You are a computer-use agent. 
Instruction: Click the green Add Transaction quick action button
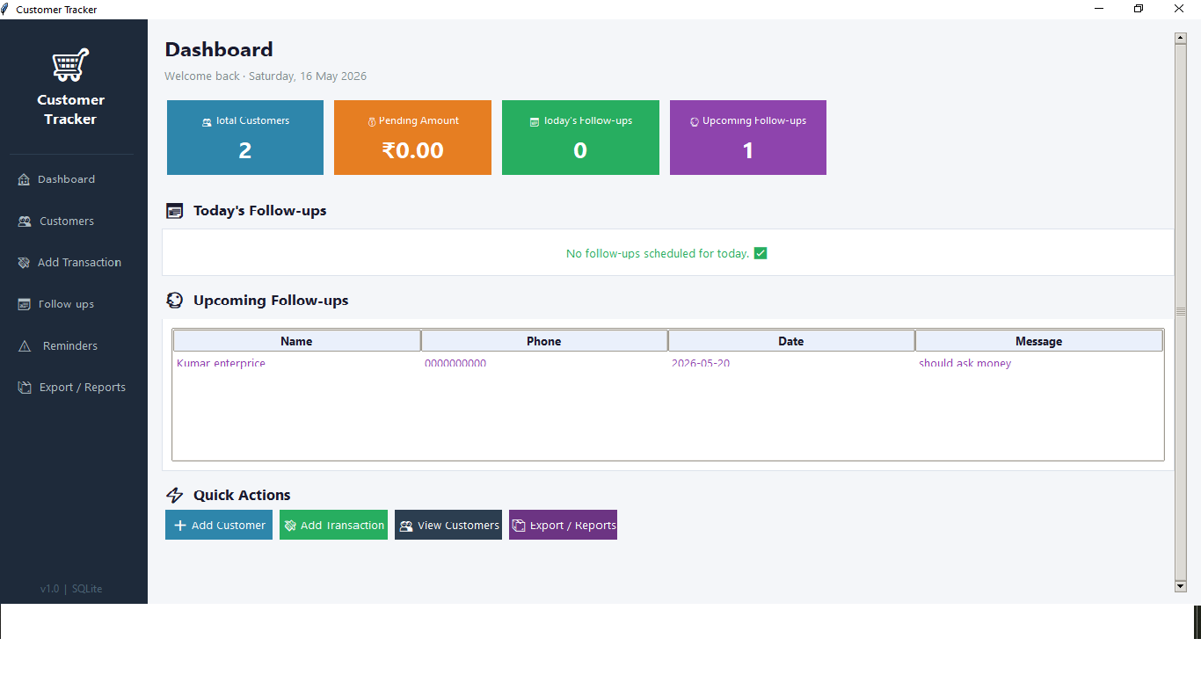pos(333,525)
